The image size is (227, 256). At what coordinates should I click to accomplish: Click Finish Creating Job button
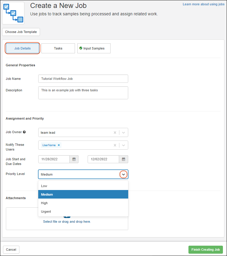[x=206, y=250]
